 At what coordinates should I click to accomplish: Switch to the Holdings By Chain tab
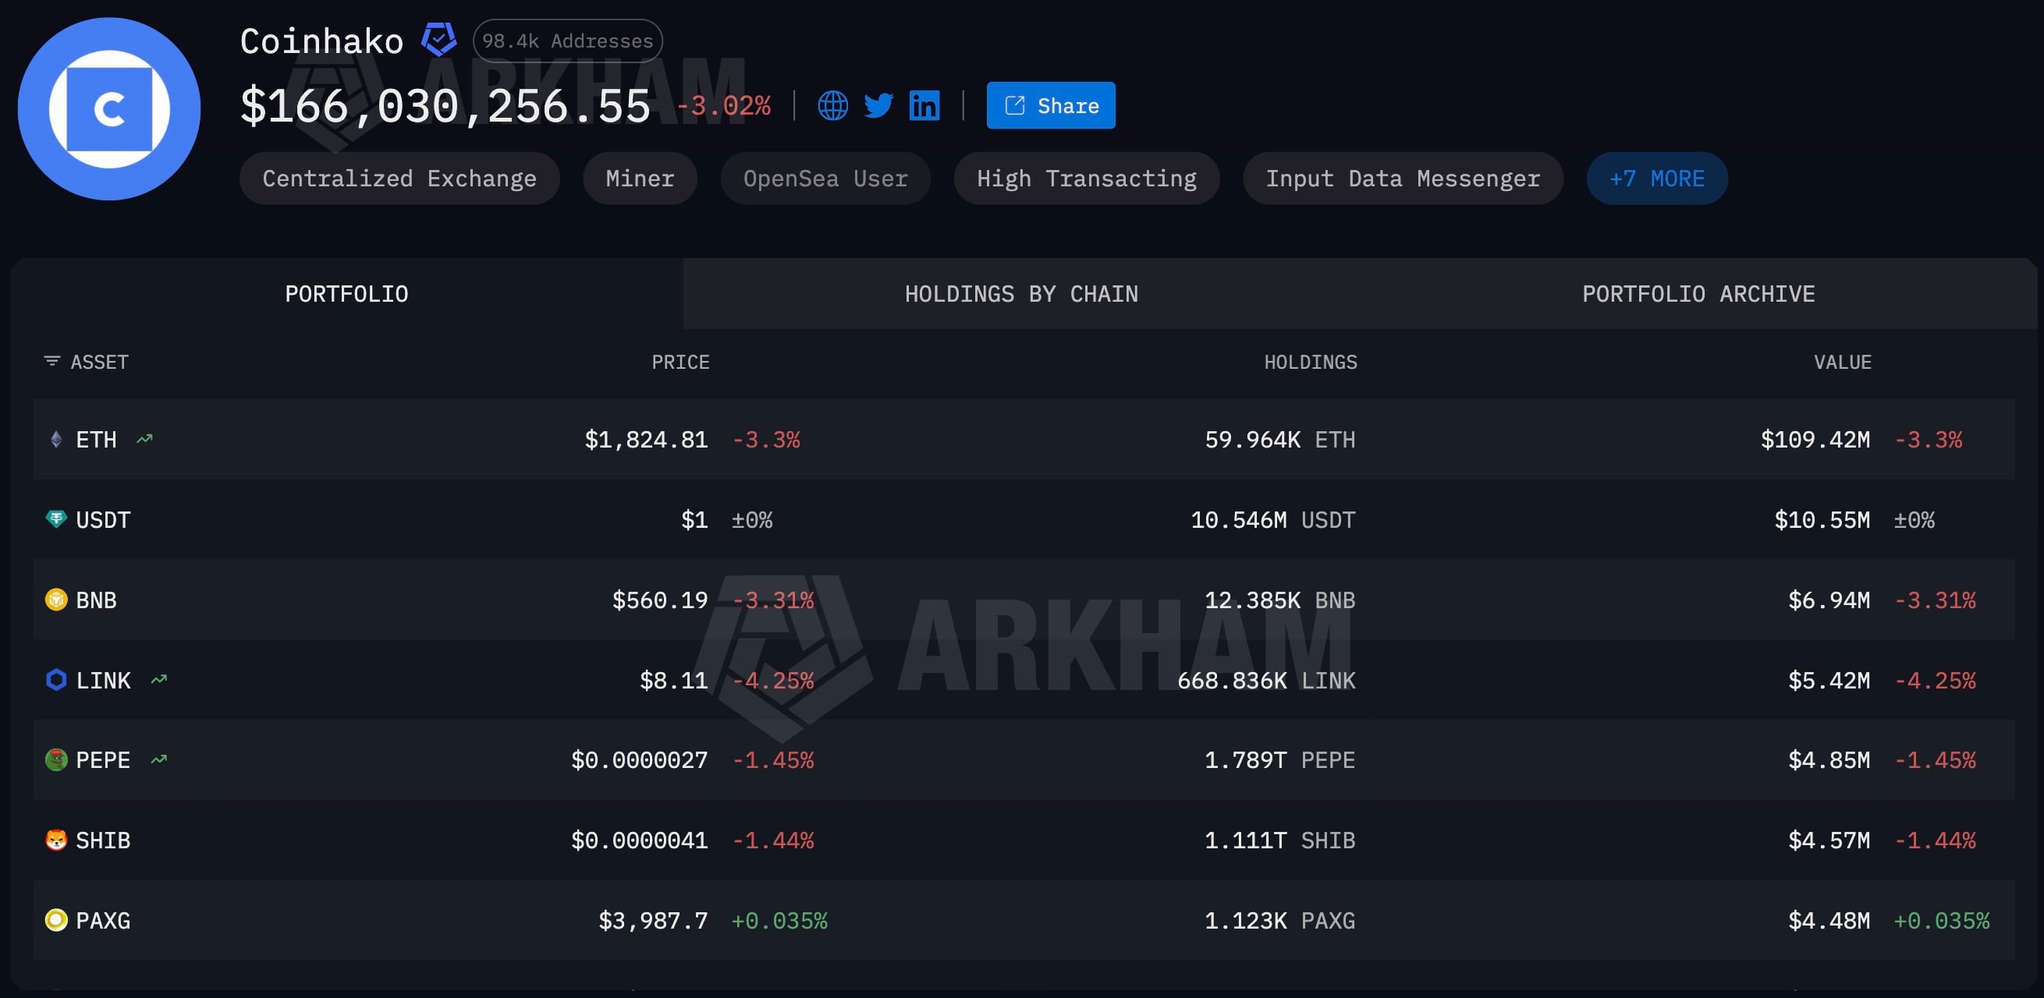point(1021,294)
